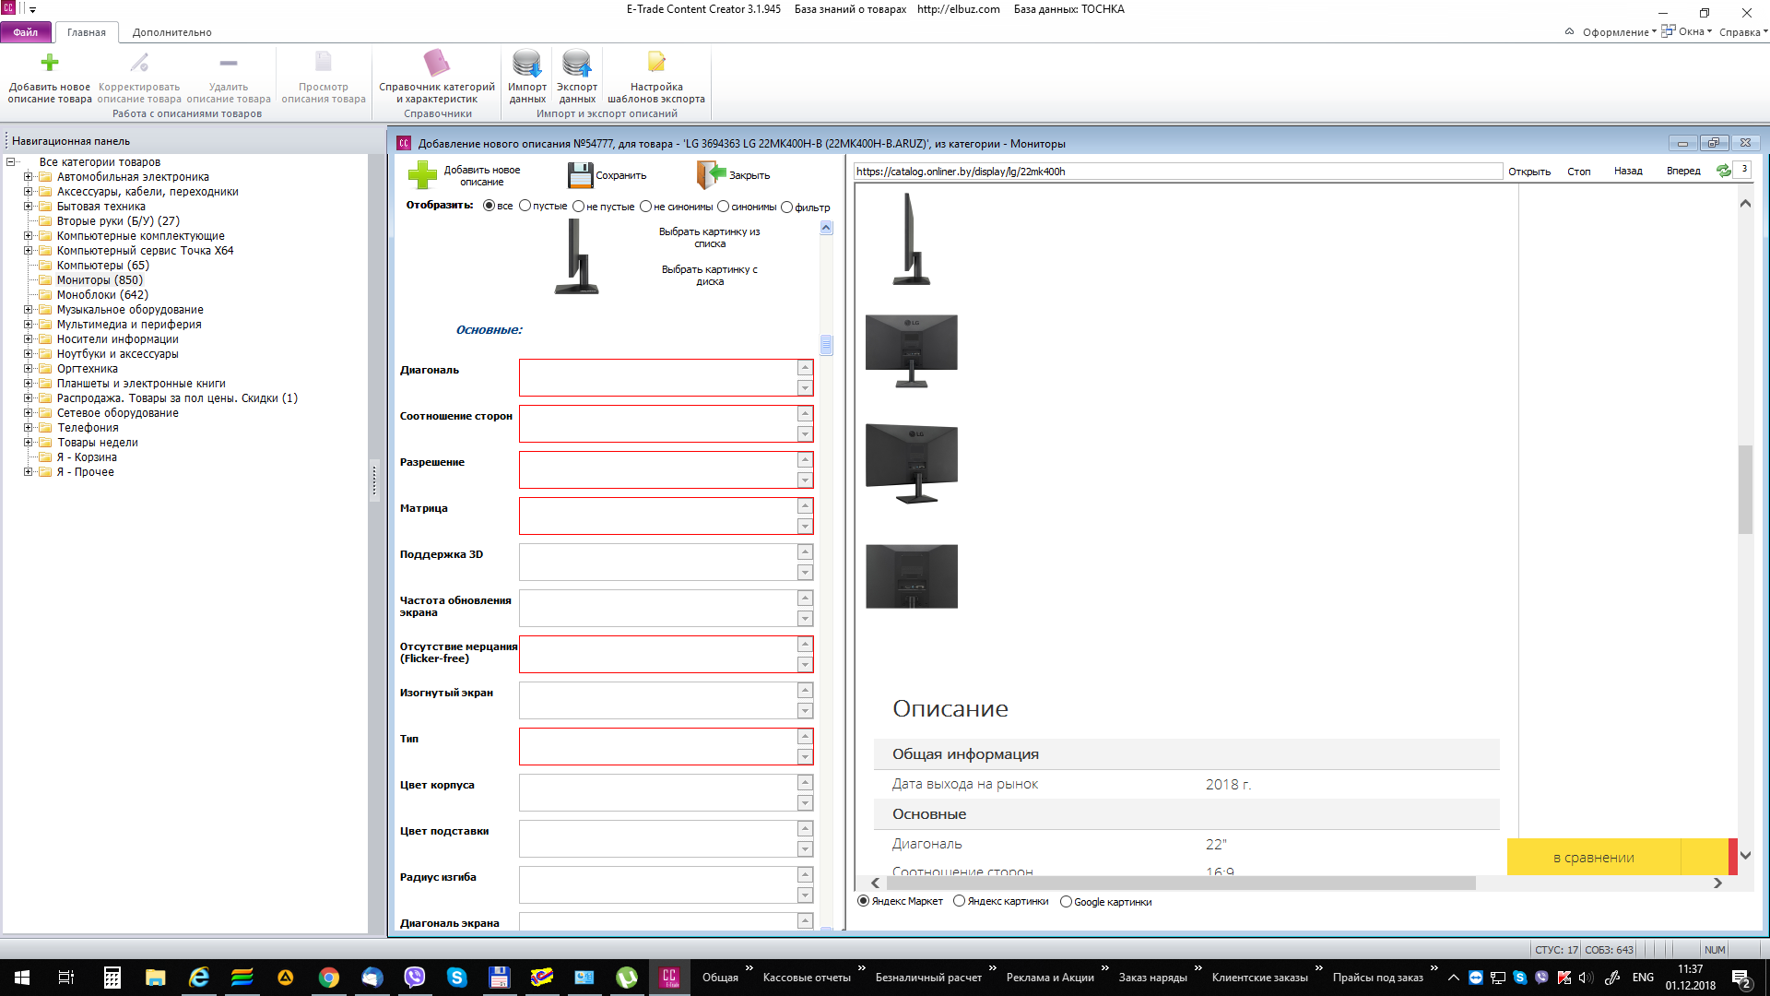Open Skype from the taskbar
The image size is (1770, 996).
click(x=457, y=978)
